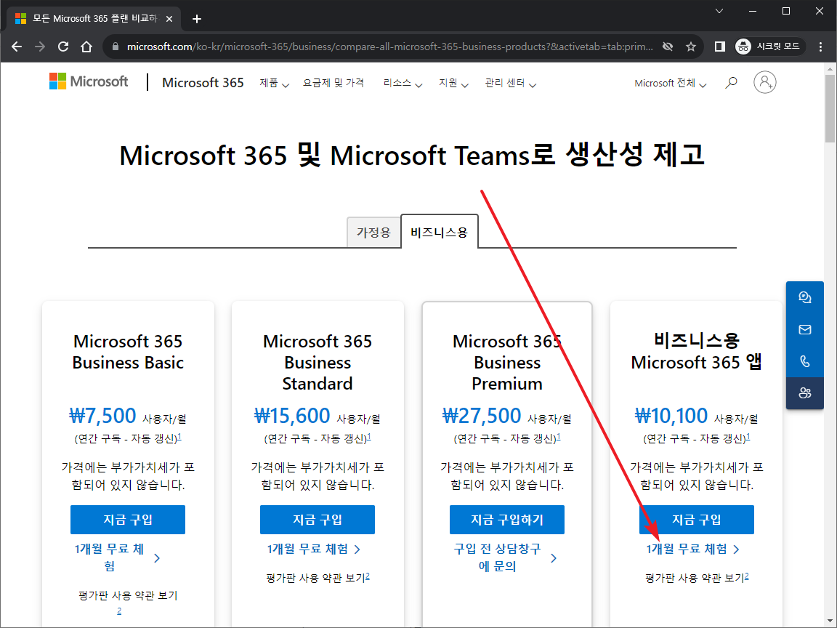
Task: Click the phone icon in contact sidebar
Action: [x=804, y=361]
